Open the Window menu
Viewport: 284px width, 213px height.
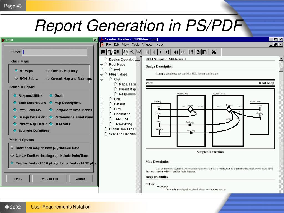point(148,45)
